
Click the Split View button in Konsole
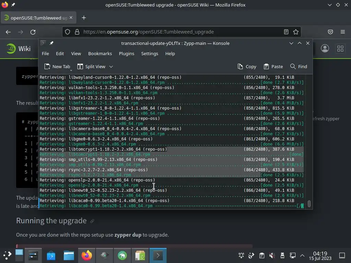pos(91,67)
